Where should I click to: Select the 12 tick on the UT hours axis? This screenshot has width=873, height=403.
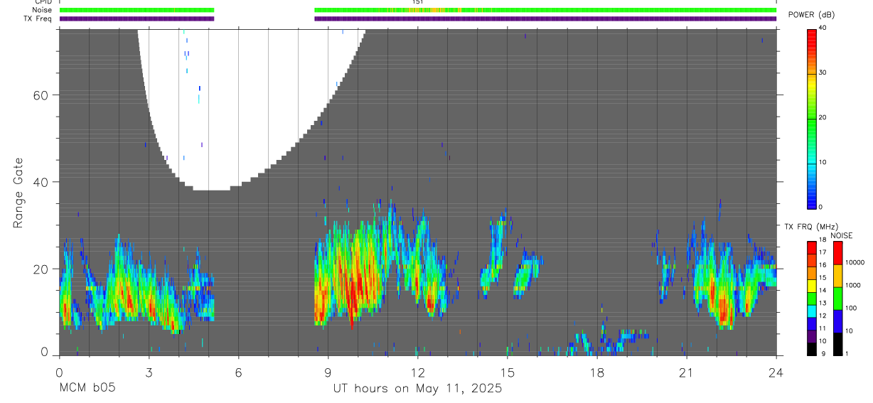(418, 371)
